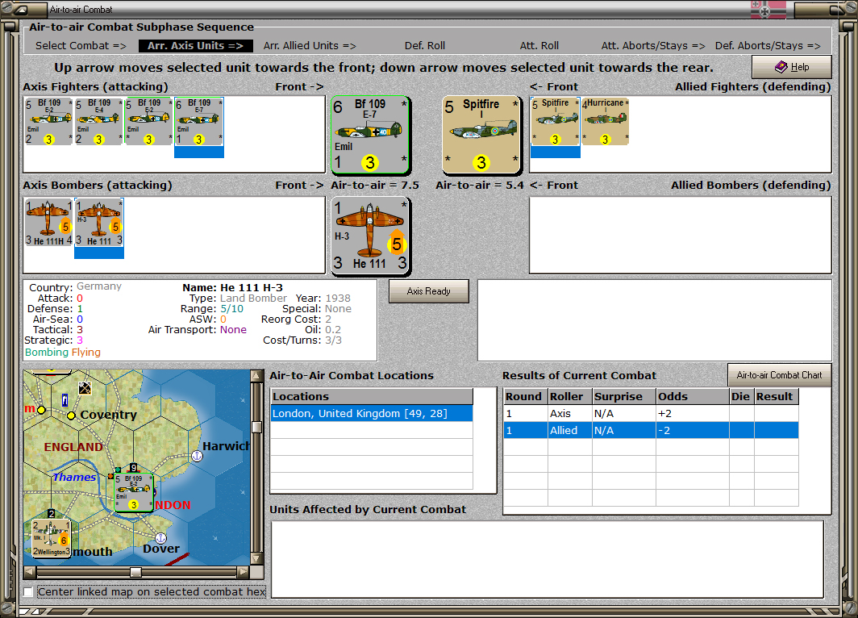Select the Bf 109 E-2 fighter with factor 2
The width and height of the screenshot is (858, 618).
click(48, 122)
